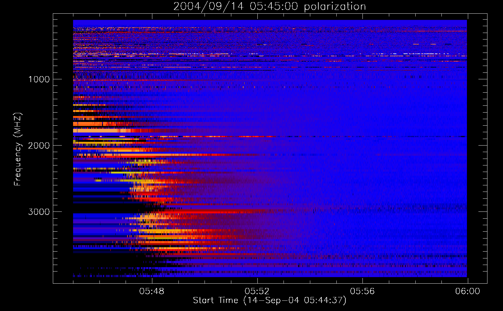Click the 2000 frequency tick label

pos(39,146)
